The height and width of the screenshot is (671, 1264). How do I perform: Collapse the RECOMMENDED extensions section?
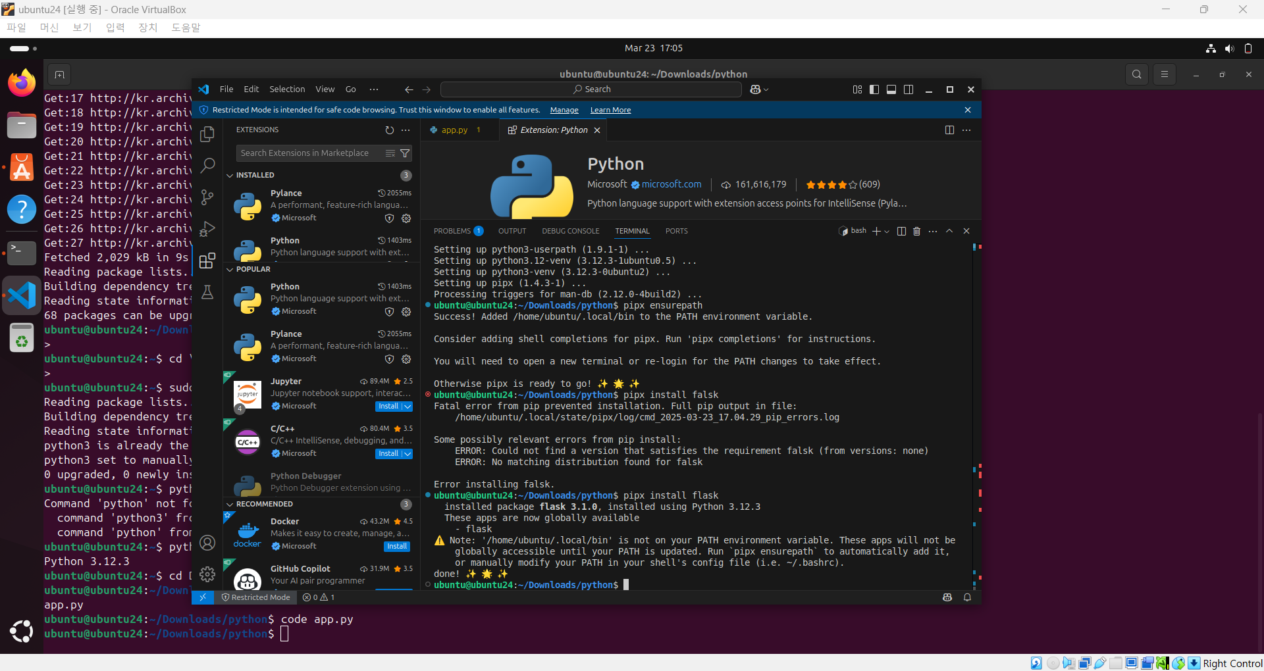pos(230,504)
